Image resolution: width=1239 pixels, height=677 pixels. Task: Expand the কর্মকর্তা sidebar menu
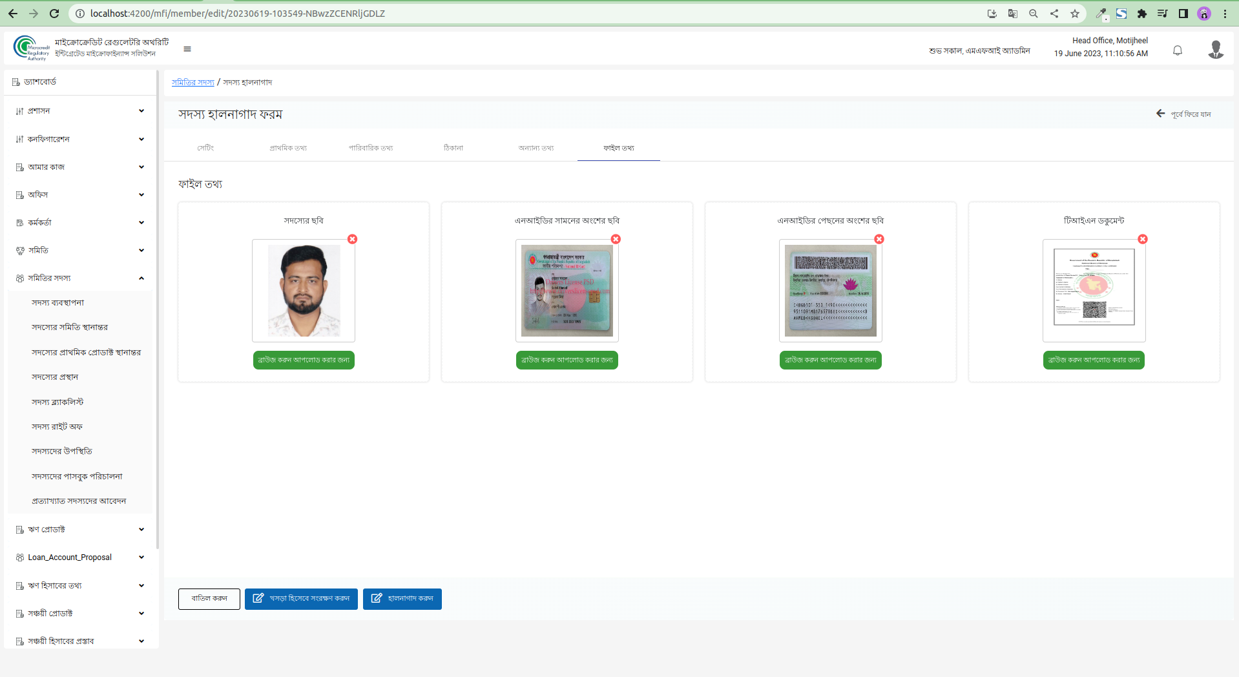(x=80, y=222)
